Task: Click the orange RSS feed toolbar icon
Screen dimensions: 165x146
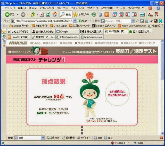Action: [106, 14]
